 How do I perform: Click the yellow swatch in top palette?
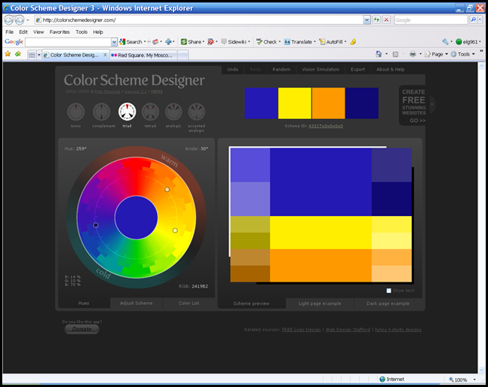click(x=295, y=102)
